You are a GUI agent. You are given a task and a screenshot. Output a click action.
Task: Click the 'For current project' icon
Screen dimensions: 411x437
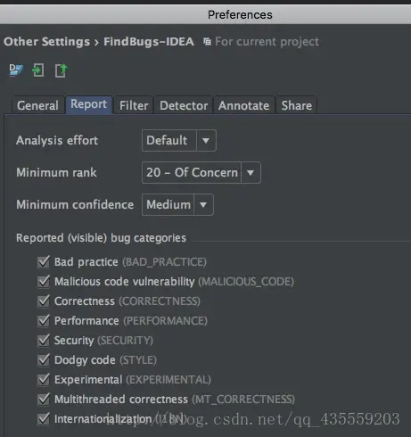click(207, 42)
